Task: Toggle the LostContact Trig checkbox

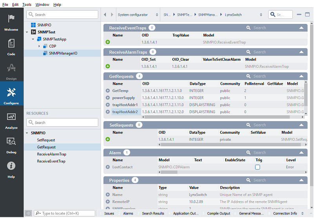Action: (257, 167)
